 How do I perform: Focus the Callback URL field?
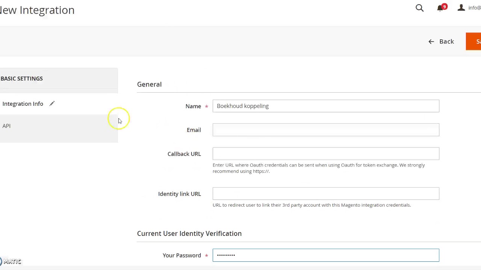326,154
